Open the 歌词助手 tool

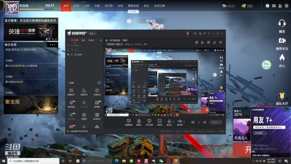[97, 116]
